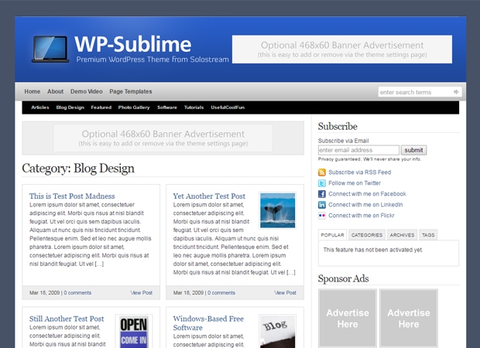Image resolution: width=480 pixels, height=348 pixels.
Task: Click 'This feature has not been activated yet' text
Action: click(x=373, y=250)
